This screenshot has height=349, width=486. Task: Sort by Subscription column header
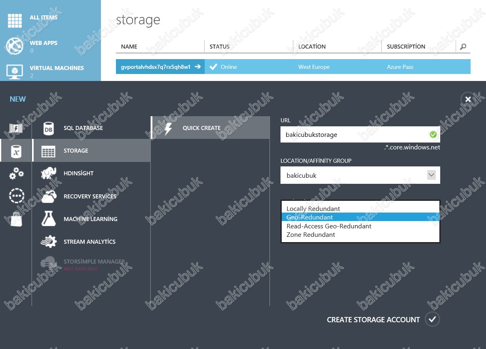406,47
